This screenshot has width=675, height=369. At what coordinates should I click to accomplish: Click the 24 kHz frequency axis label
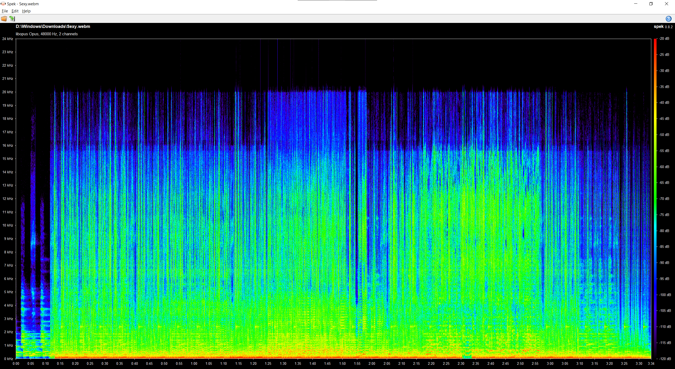point(8,39)
